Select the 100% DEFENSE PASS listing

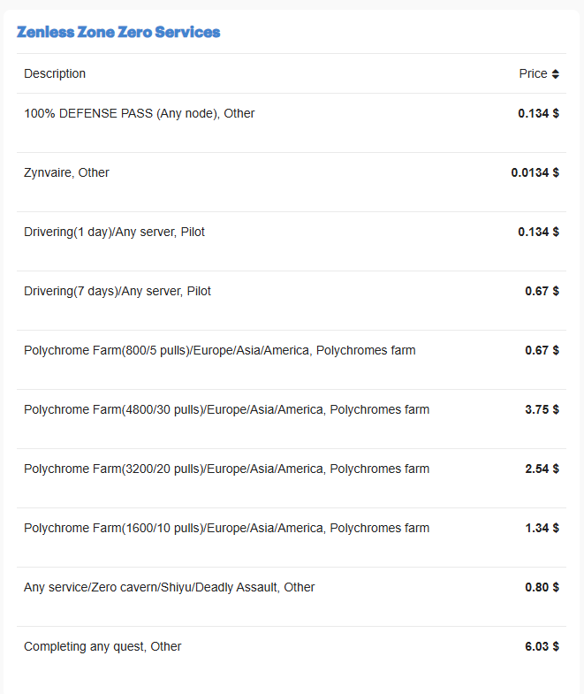(x=140, y=114)
